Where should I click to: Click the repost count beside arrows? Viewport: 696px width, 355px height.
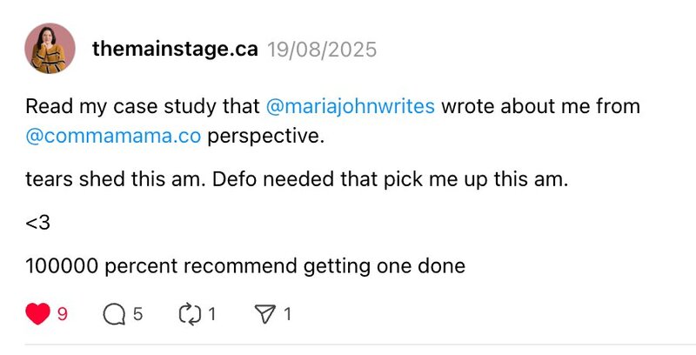211,314
